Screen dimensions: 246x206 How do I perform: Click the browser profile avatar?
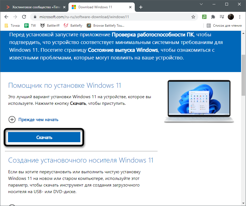click(x=231, y=17)
